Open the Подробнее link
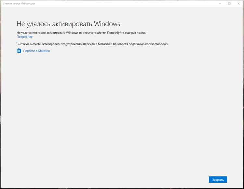The image size is (244, 189). 25,37
